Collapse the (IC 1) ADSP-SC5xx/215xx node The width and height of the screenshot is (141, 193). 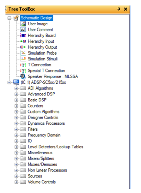click(x=9, y=82)
